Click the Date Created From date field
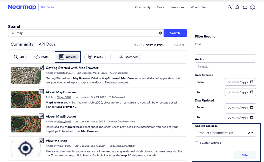 [x=240, y=82]
